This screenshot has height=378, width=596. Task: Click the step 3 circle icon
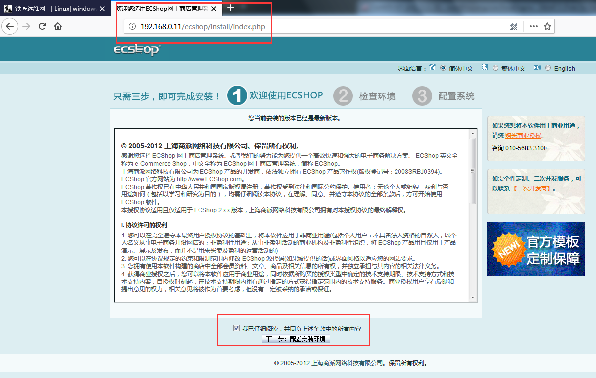point(422,96)
